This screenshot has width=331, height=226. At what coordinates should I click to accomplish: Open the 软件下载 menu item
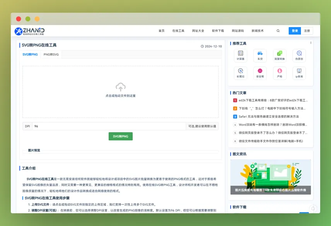(x=218, y=30)
